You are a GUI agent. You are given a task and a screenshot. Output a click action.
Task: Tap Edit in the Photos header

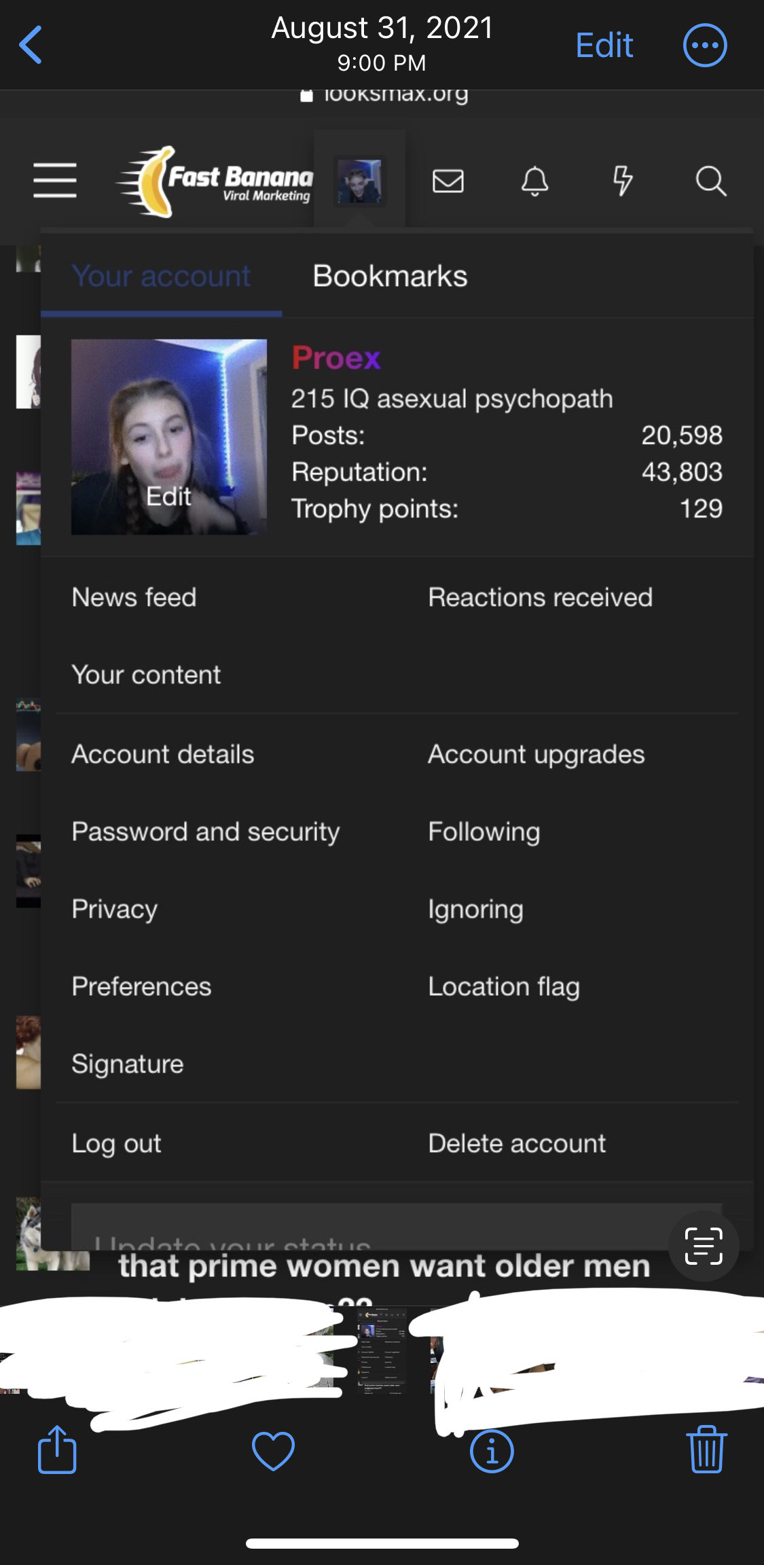pos(604,46)
